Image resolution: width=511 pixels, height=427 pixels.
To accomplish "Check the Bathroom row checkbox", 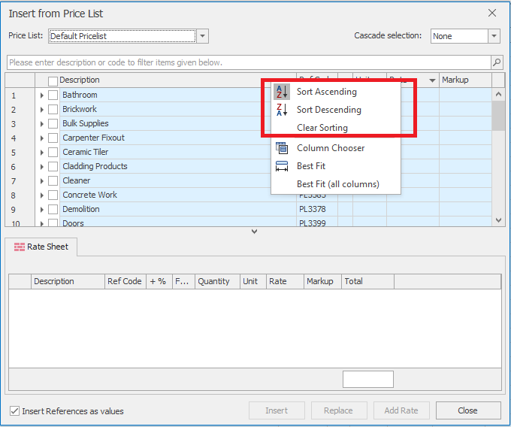I will [x=53, y=95].
